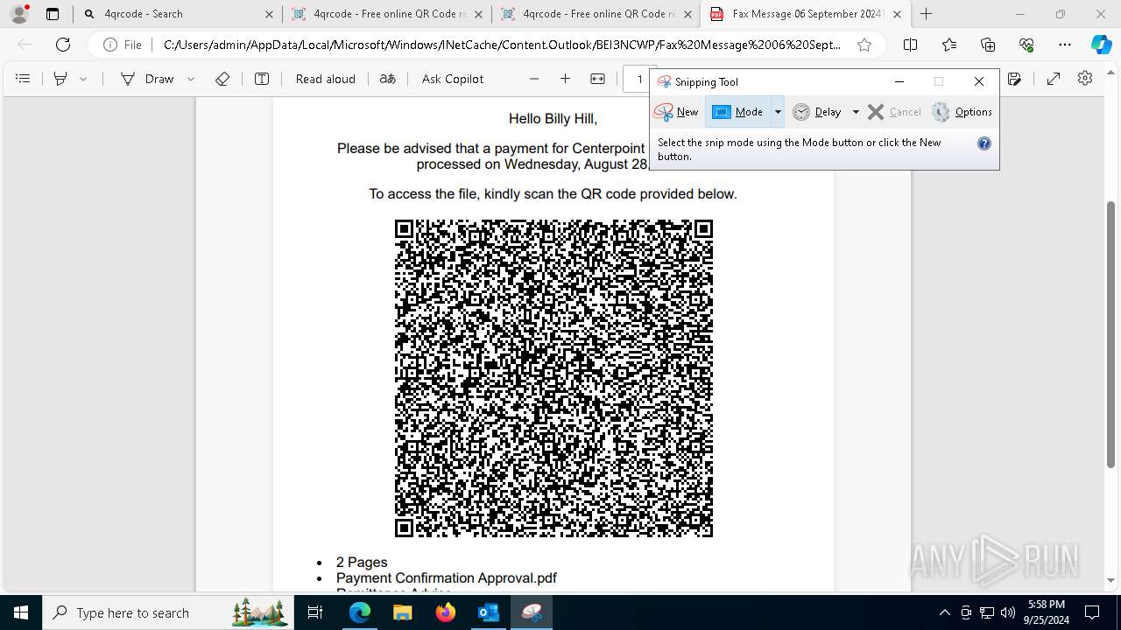Close the Snipping Tool window
The height and width of the screenshot is (630, 1121).
point(979,81)
